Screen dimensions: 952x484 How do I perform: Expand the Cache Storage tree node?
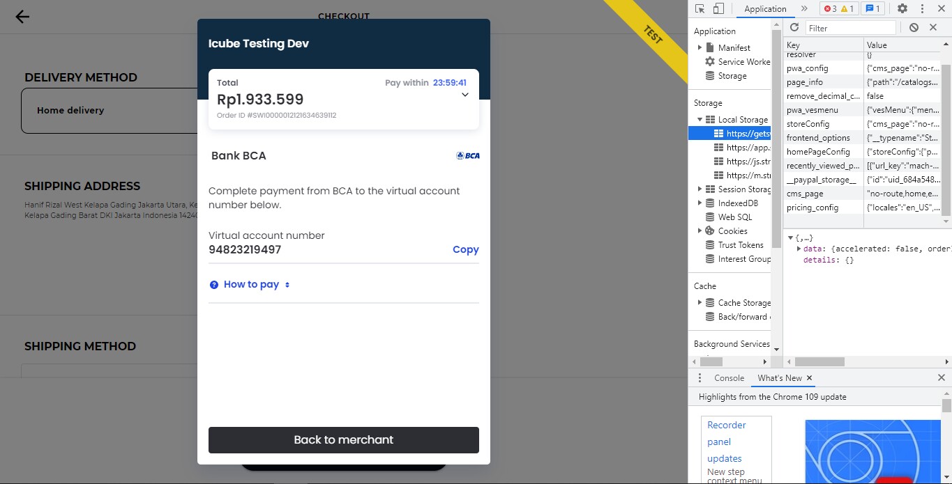point(700,303)
